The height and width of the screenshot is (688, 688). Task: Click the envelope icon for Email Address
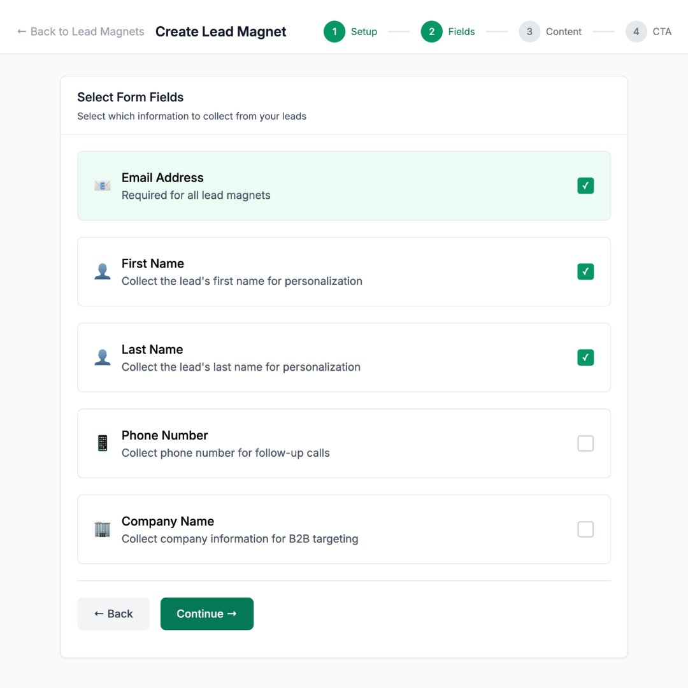pyautogui.click(x=102, y=185)
